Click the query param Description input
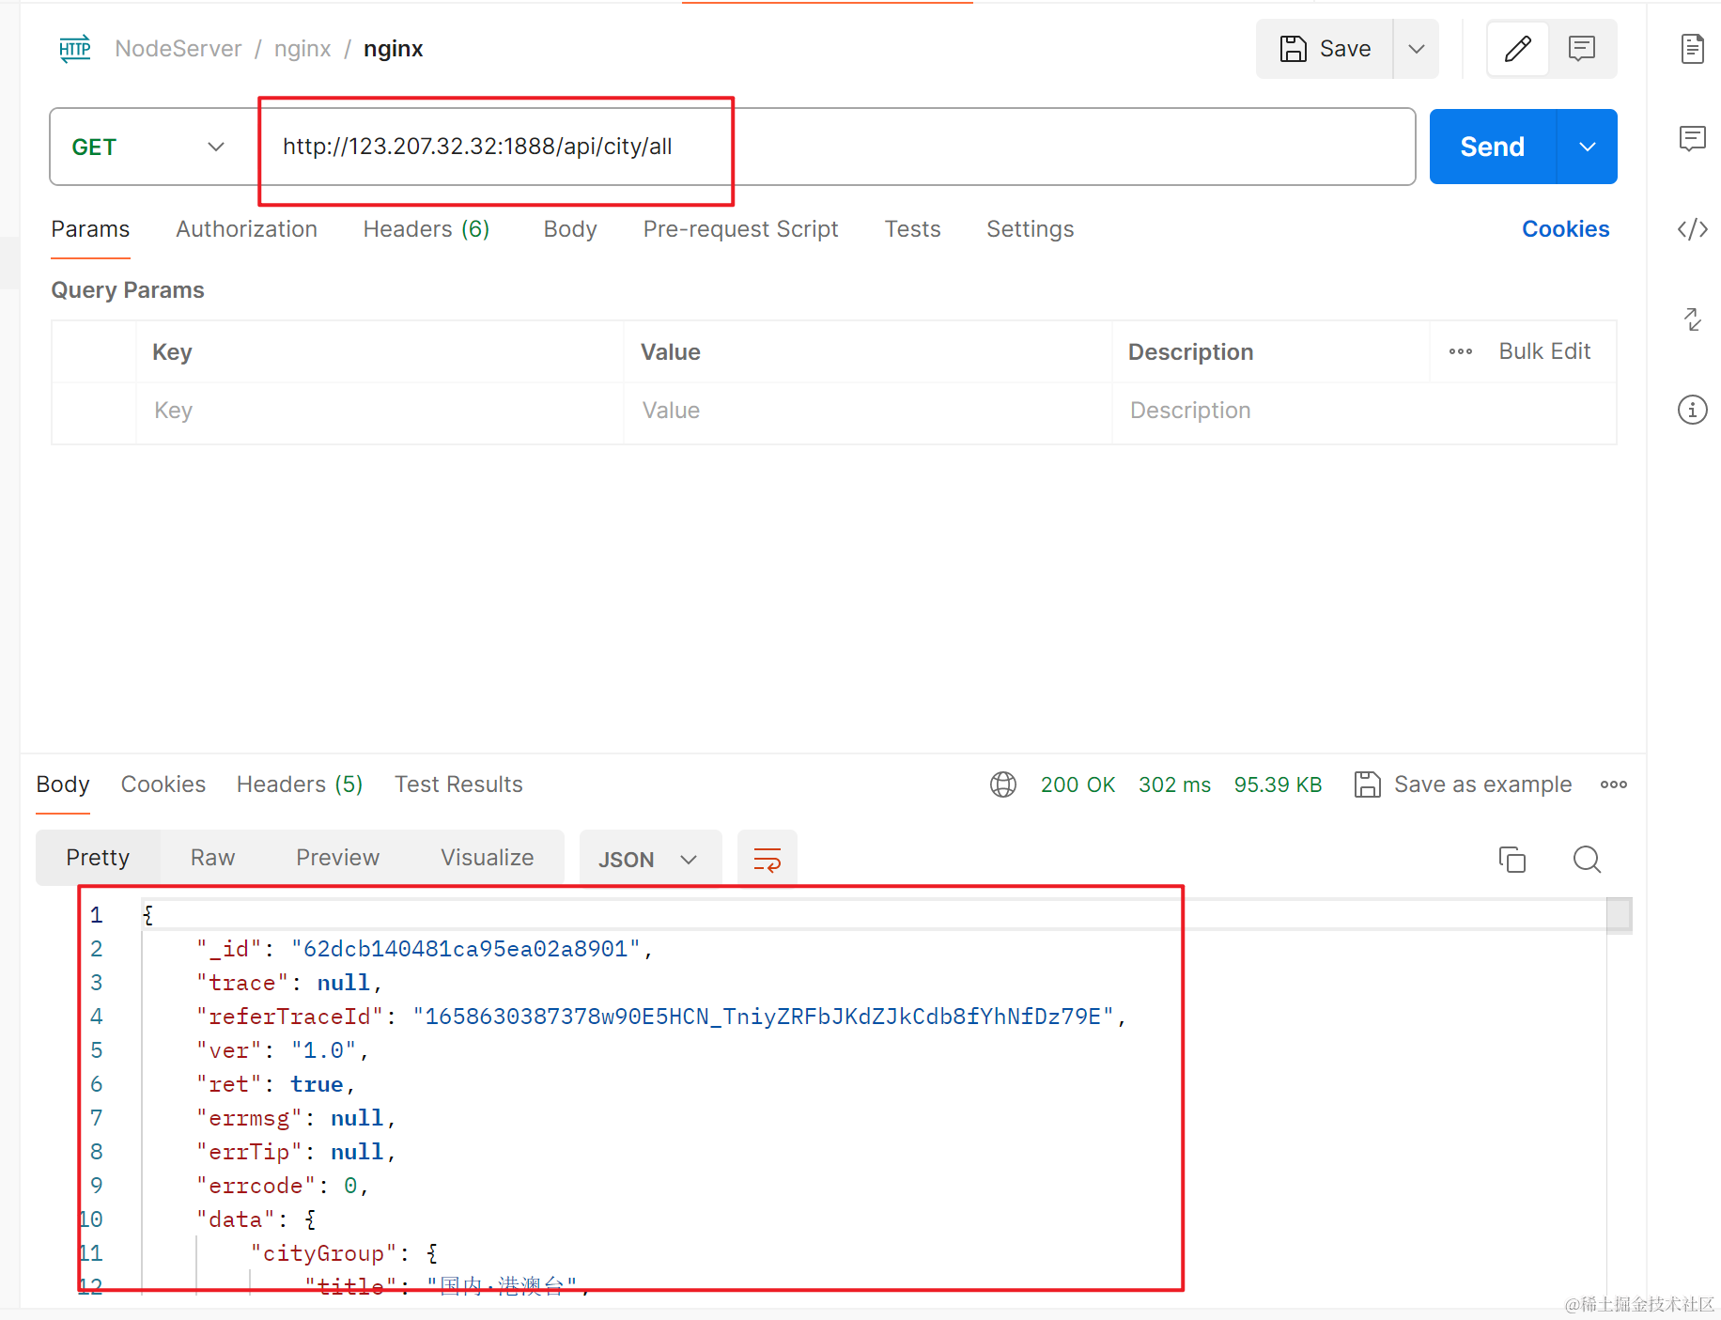 [x=1364, y=411]
